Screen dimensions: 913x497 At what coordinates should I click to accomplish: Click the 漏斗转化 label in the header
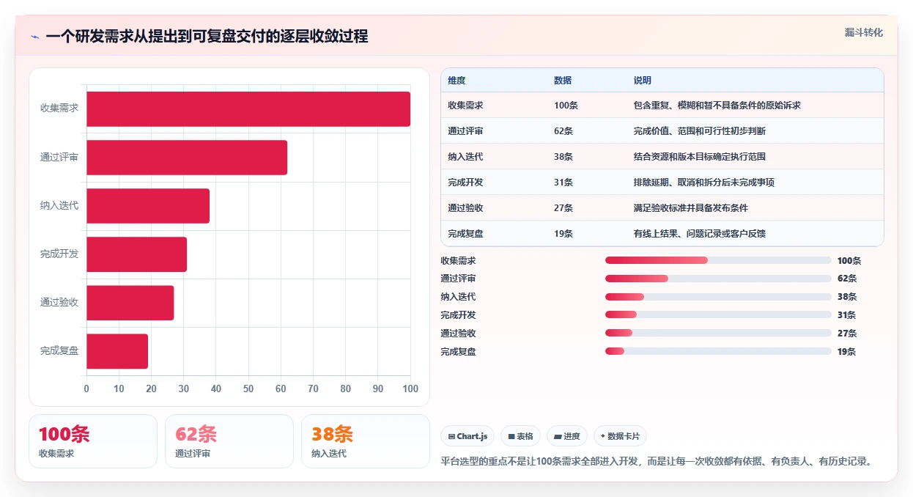864,33
